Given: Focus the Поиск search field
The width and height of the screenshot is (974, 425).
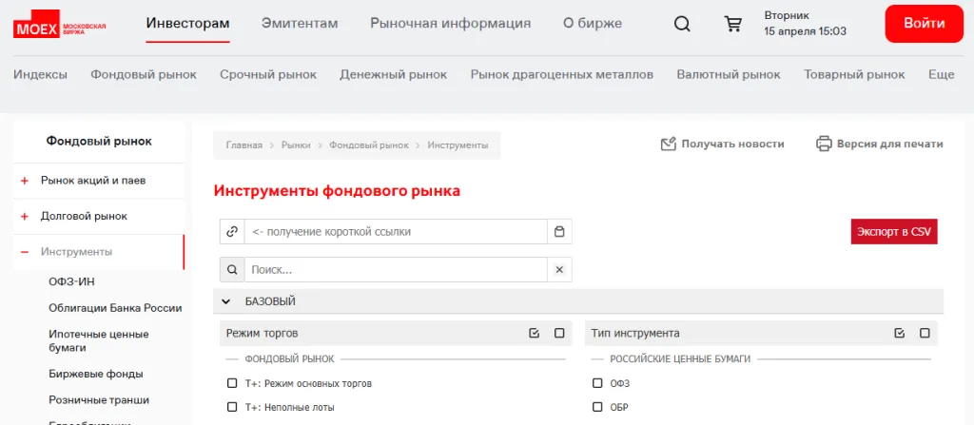Looking at the screenshot, I should [x=395, y=270].
